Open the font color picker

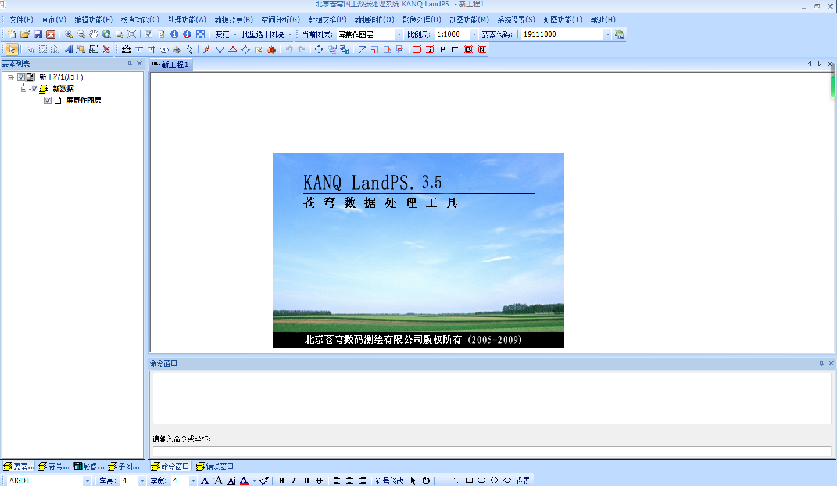click(244, 480)
